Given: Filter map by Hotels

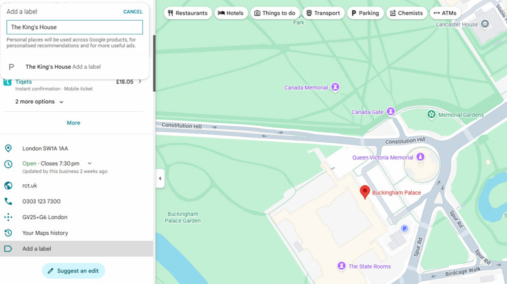Looking at the screenshot, I should point(231,13).
